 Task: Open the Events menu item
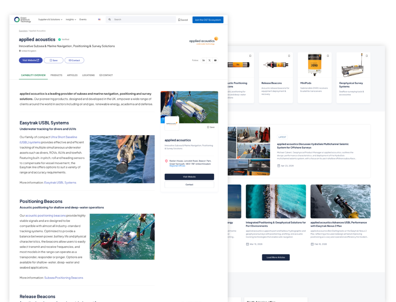[x=83, y=19]
